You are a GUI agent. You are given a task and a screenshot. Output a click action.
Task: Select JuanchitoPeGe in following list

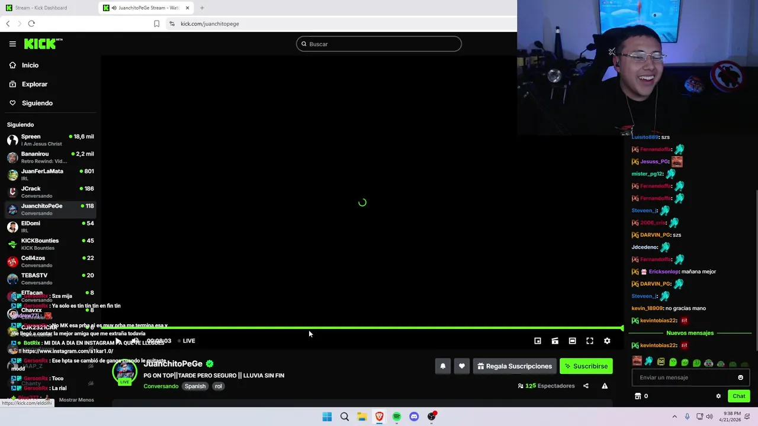50,209
